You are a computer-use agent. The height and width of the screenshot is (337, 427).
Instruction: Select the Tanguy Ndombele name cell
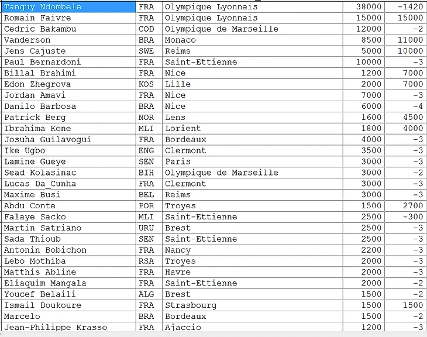pos(68,7)
